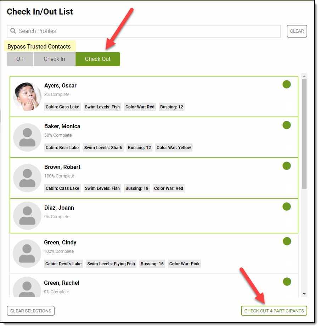Screen dimensions: 320x328
Task: Click the search magnifying glass icon
Action: pyautogui.click(x=13, y=31)
